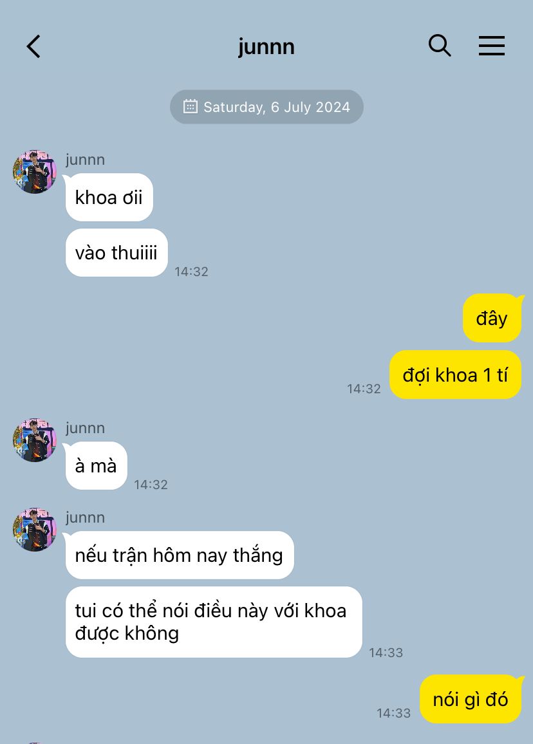
Task: Tap the 'à mà' message bubble
Action: 97,465
